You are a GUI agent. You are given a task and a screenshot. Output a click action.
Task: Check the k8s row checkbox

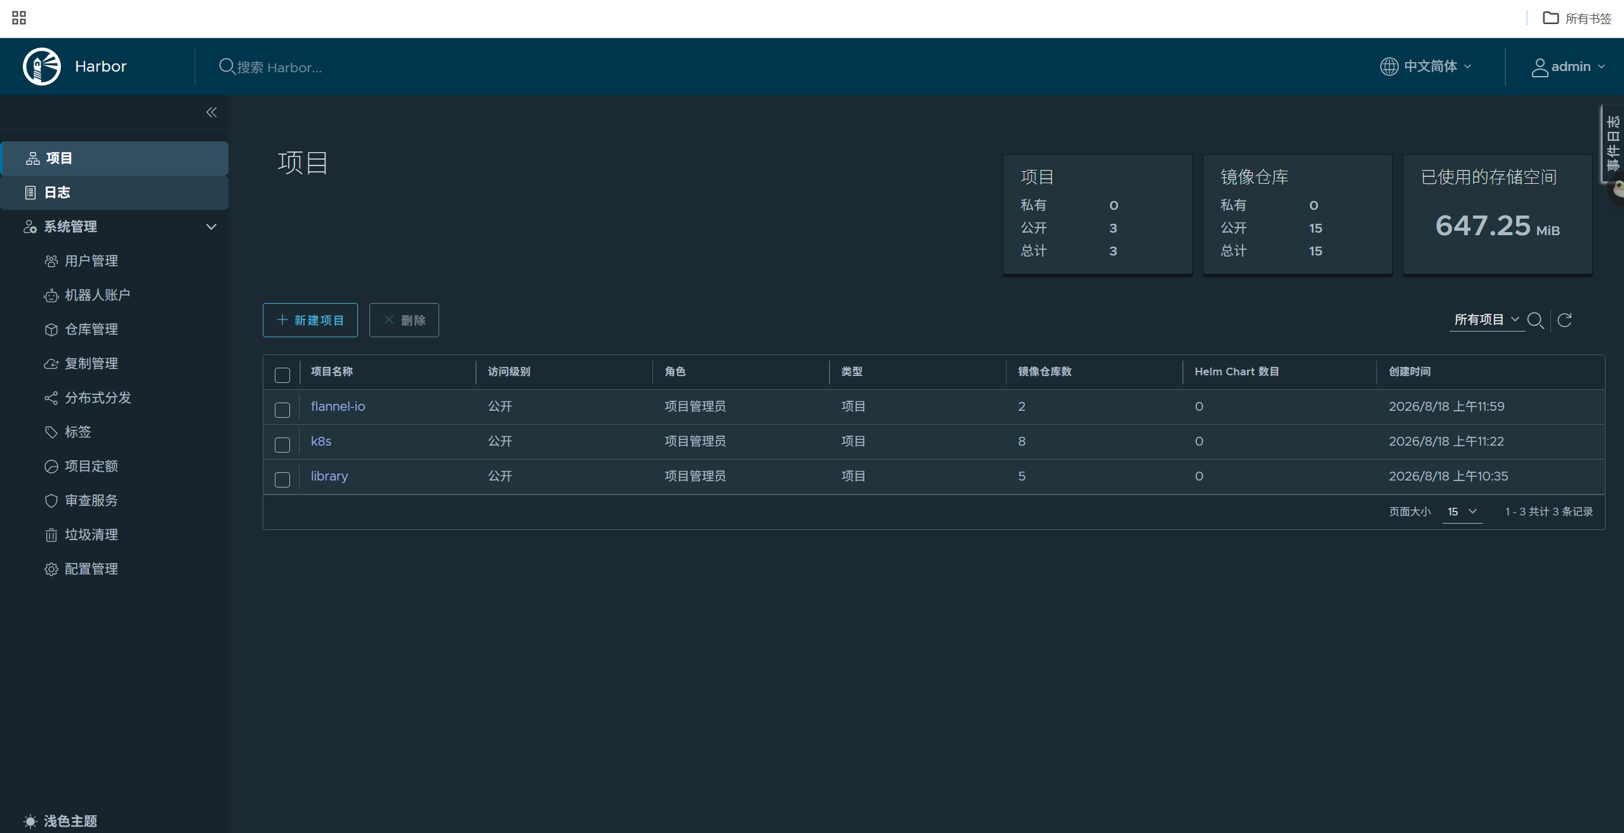point(282,444)
